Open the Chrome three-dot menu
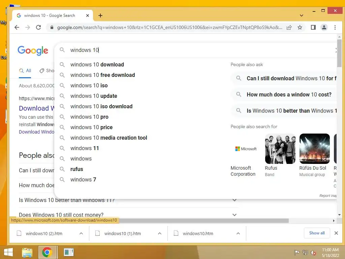 coord(335,27)
